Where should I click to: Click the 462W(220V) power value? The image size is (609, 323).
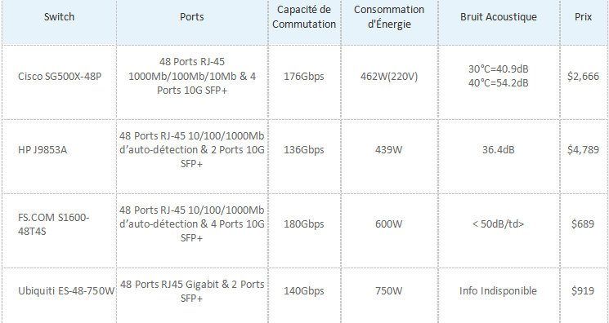click(389, 77)
